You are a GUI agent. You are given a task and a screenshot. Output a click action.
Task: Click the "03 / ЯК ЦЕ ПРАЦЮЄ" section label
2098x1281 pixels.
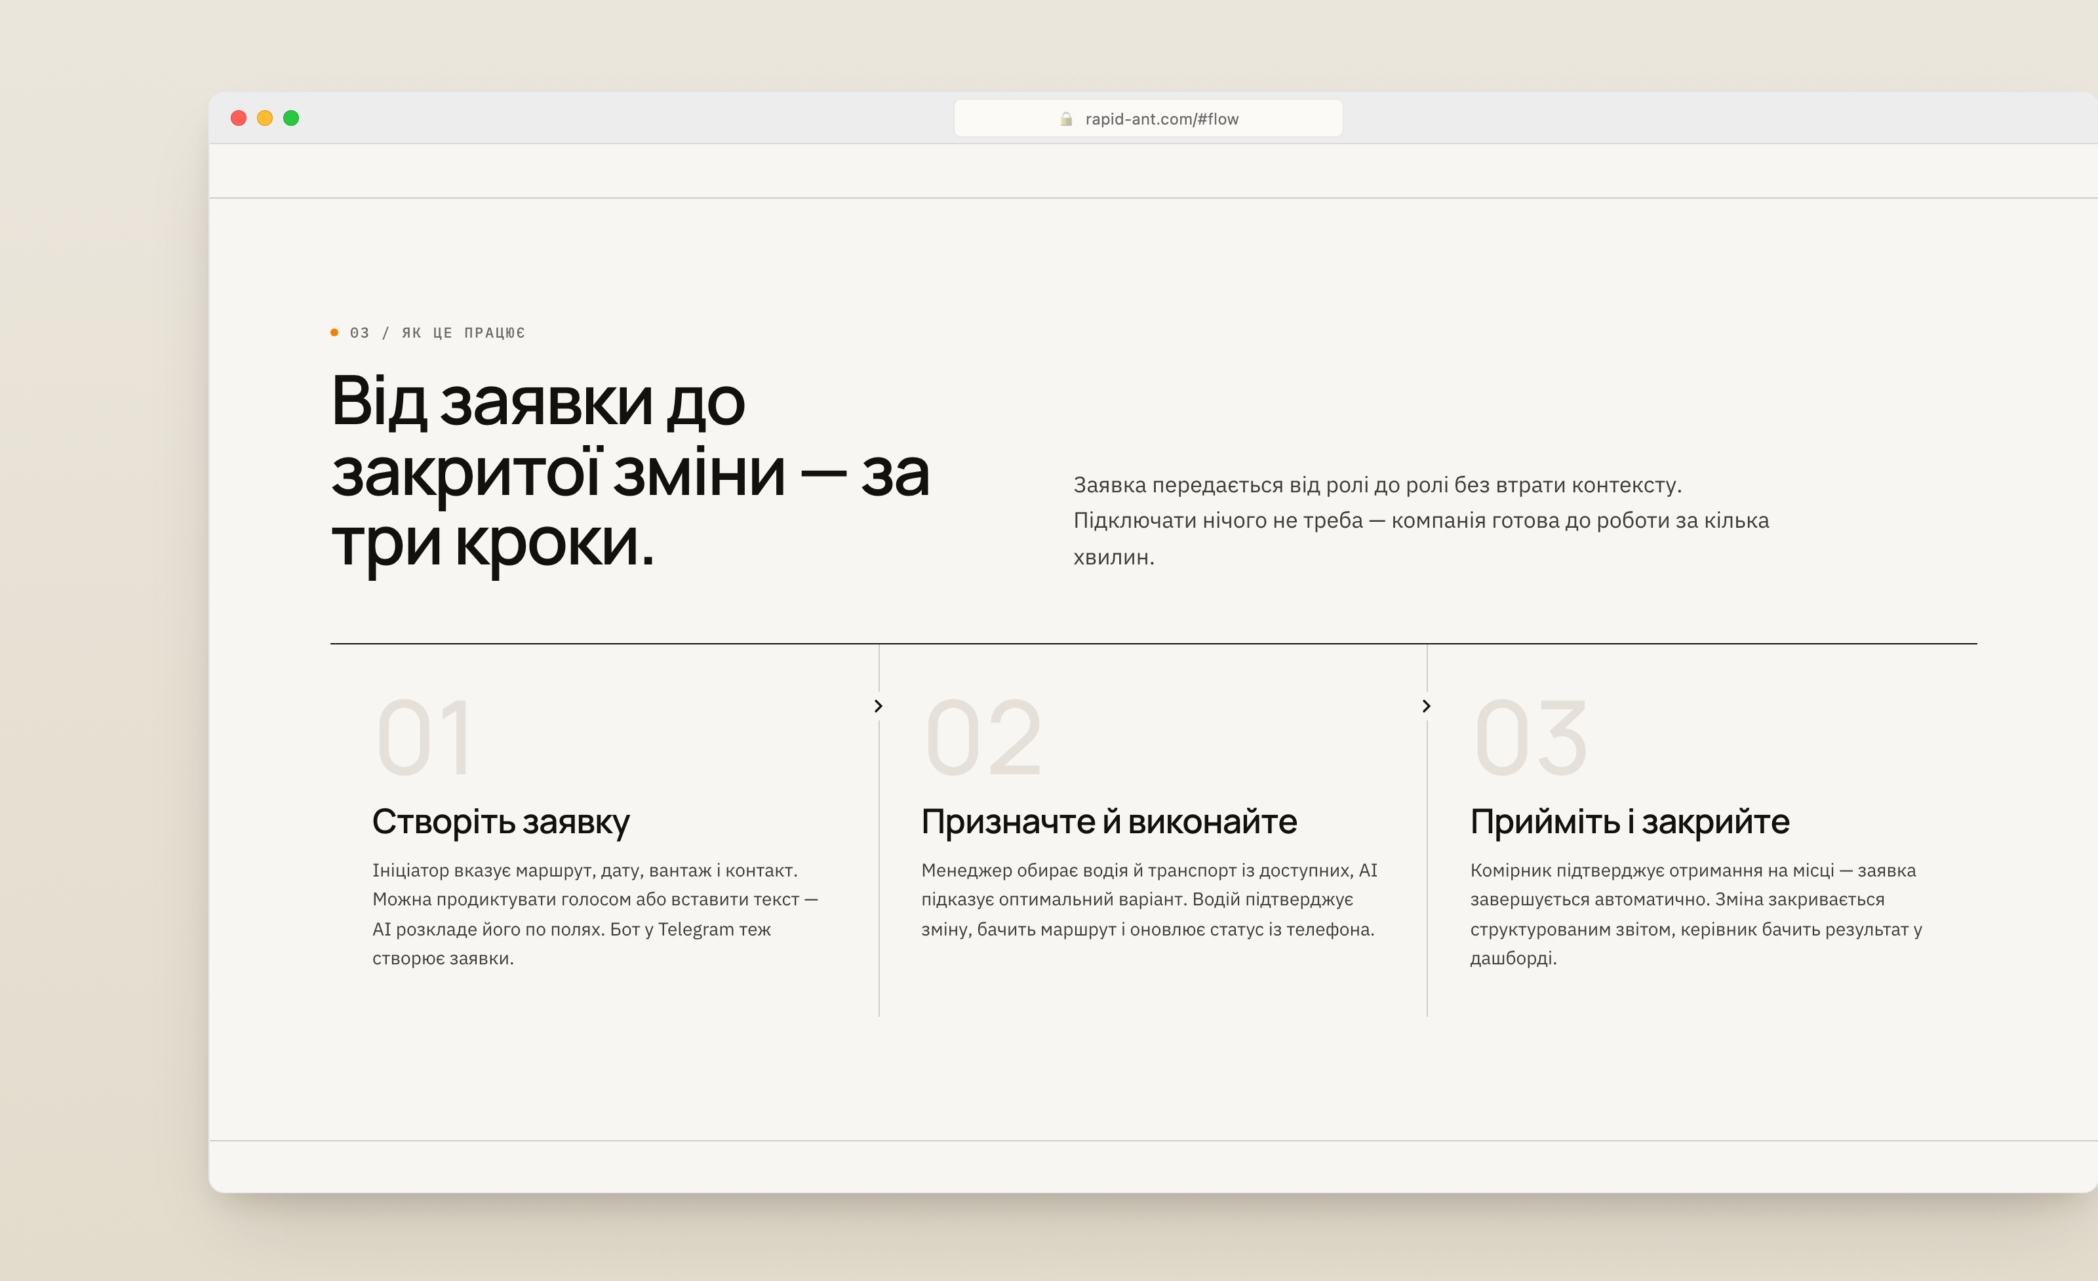438,333
